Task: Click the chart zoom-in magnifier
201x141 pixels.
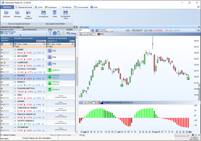Action: 199,135
